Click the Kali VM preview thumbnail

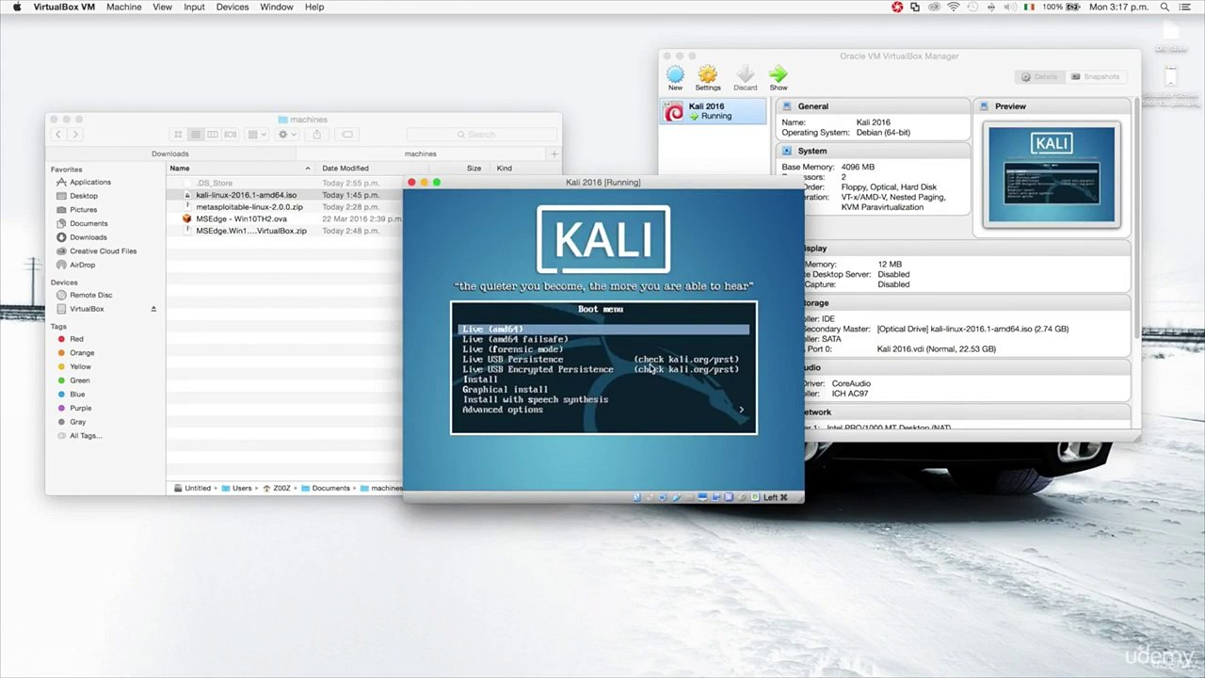point(1052,175)
